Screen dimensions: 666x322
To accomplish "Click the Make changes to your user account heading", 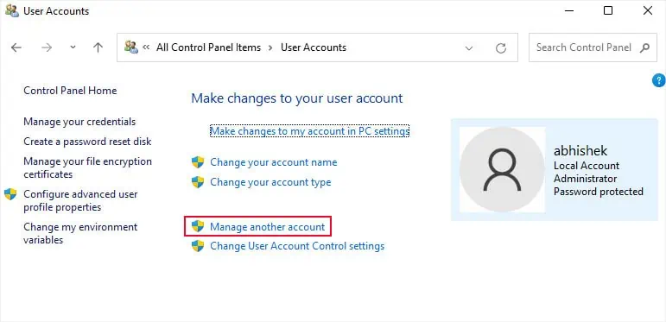I will pos(297,98).
